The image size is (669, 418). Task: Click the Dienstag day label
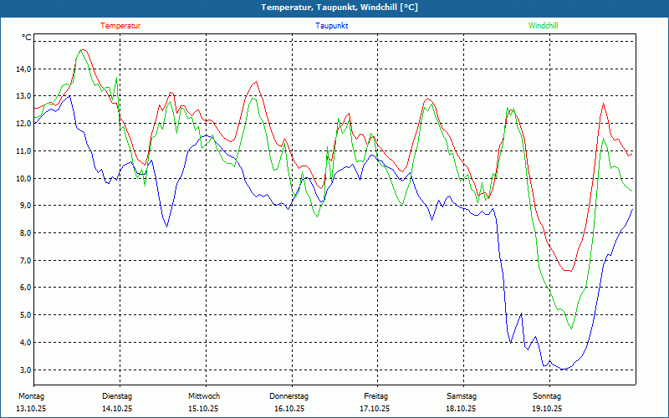click(x=117, y=395)
